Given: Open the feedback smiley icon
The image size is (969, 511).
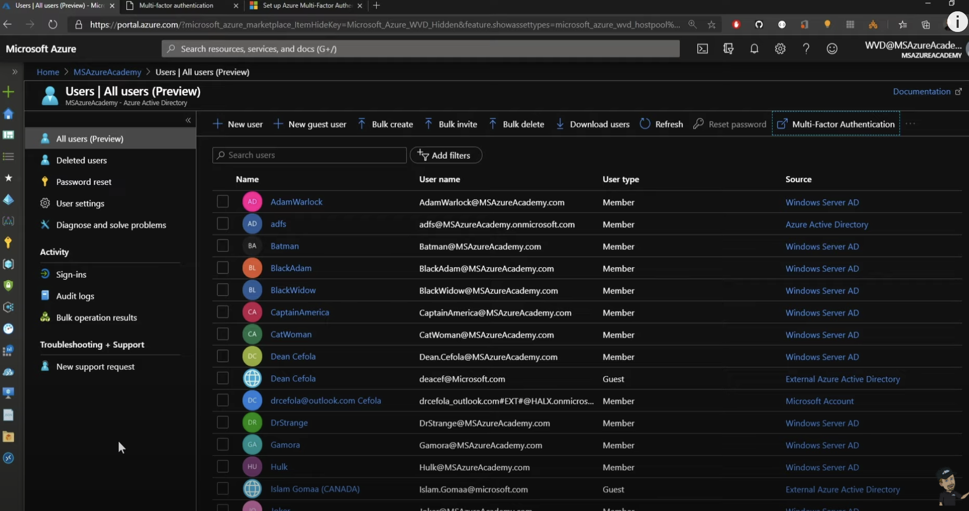Looking at the screenshot, I should (x=831, y=49).
